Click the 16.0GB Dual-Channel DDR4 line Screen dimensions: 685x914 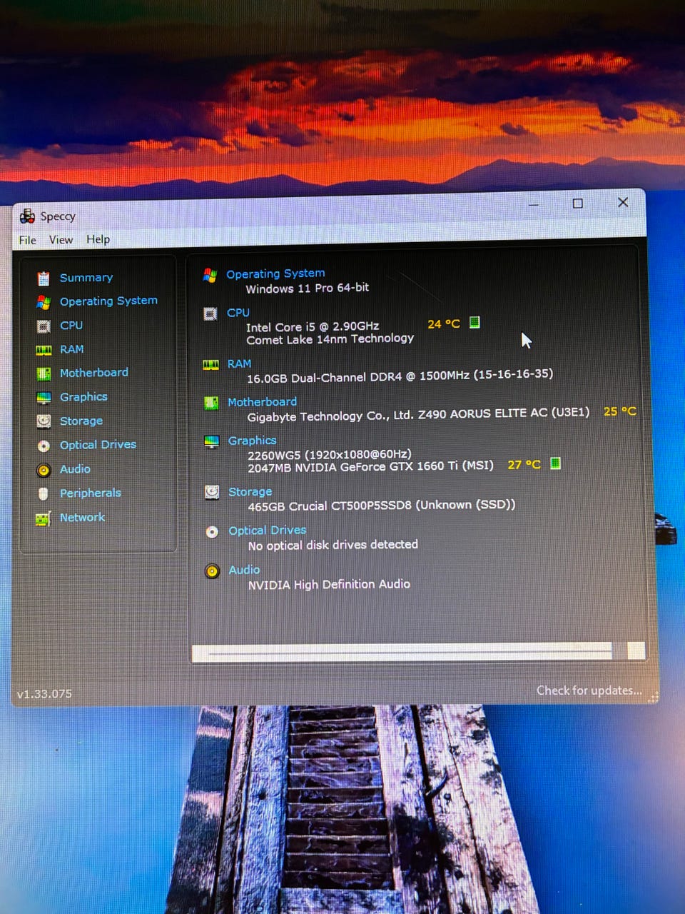[x=400, y=376]
